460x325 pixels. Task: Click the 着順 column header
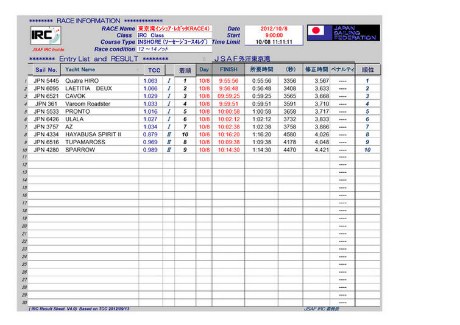pyautogui.click(x=185, y=71)
